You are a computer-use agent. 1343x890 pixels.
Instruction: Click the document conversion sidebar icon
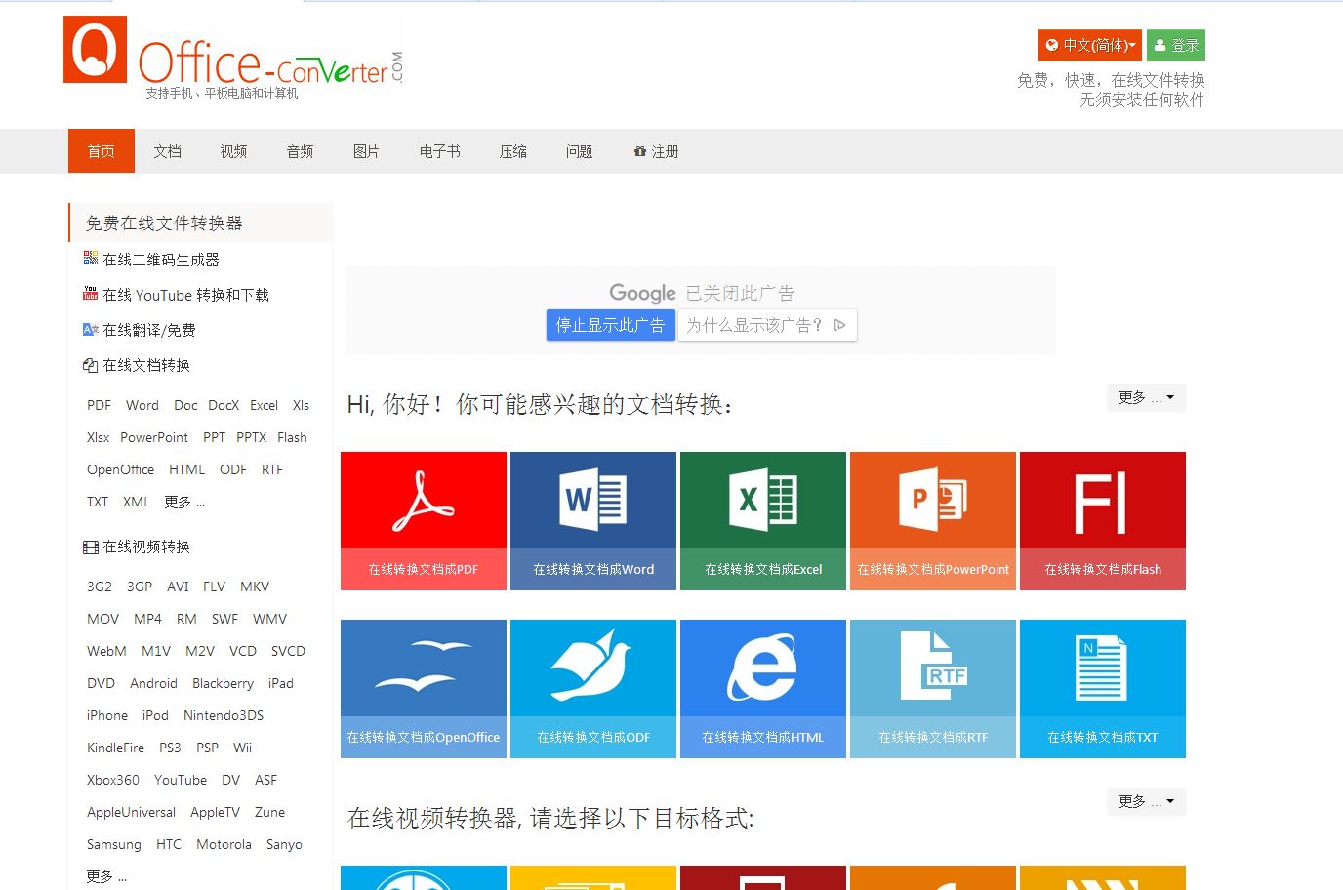[x=91, y=365]
